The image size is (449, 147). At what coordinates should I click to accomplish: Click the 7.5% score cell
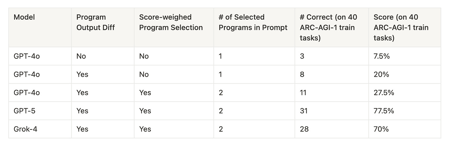tap(405, 56)
